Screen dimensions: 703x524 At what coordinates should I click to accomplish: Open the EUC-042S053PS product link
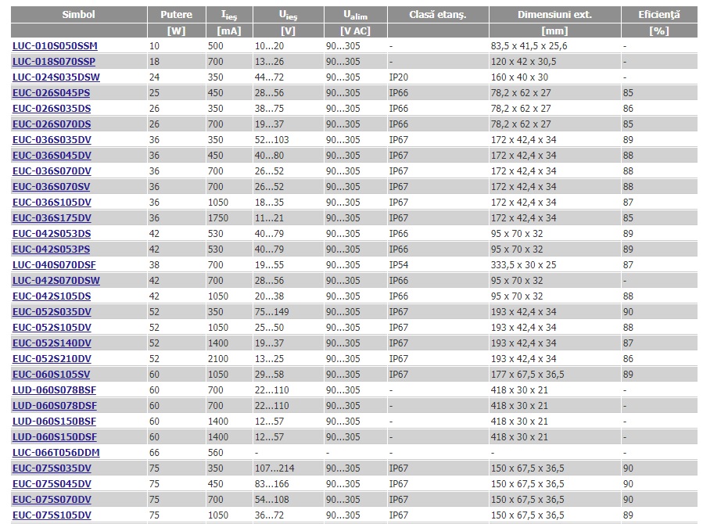51,249
